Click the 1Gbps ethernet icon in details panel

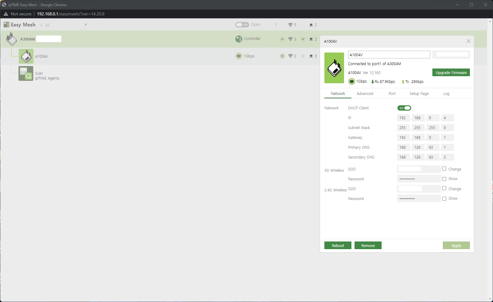(352, 81)
